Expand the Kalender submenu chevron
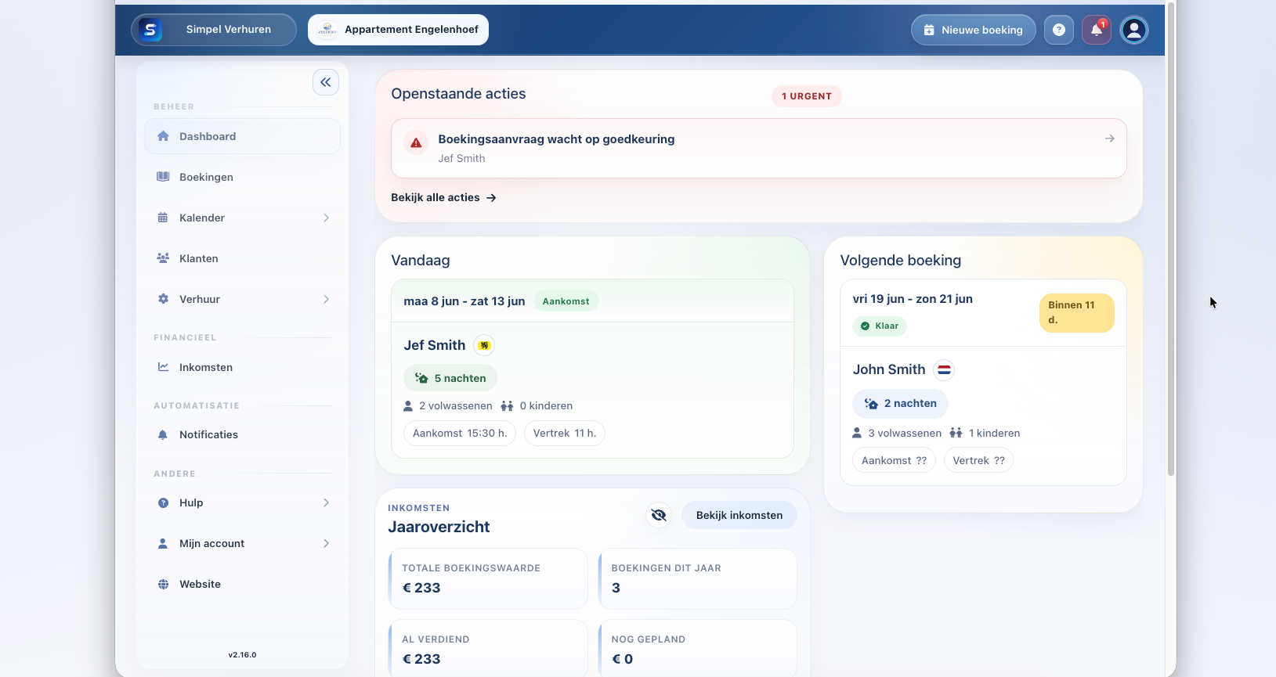The width and height of the screenshot is (1276, 677). [327, 218]
